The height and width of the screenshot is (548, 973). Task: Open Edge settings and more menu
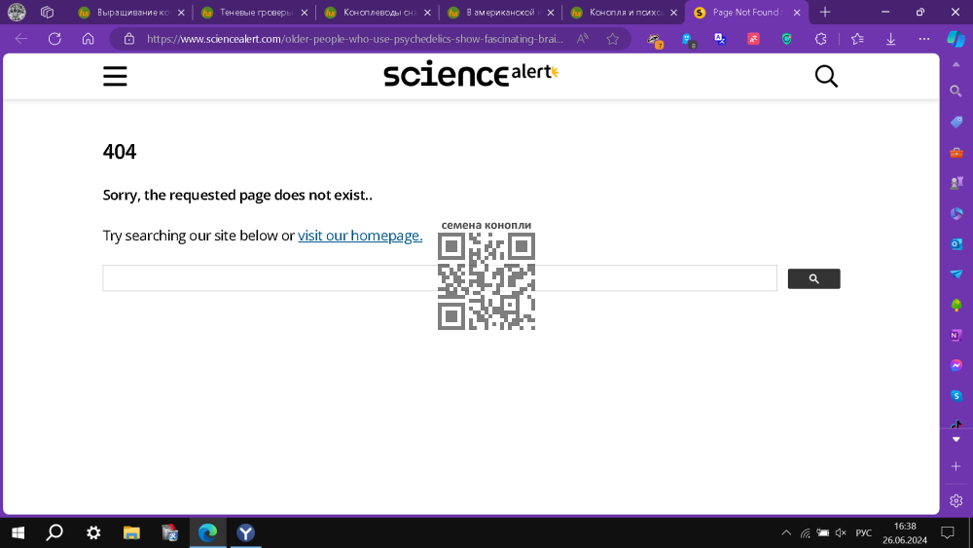tap(924, 39)
